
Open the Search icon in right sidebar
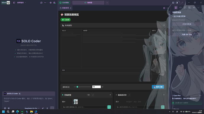[180, 8]
